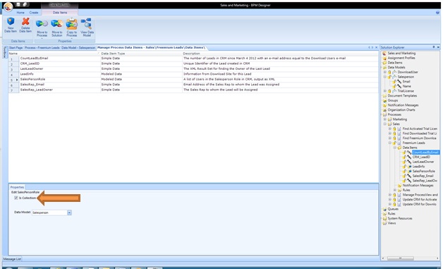Click the pin icon on Solution Explorer panel
The height and width of the screenshot is (269, 443).
(x=434, y=47)
